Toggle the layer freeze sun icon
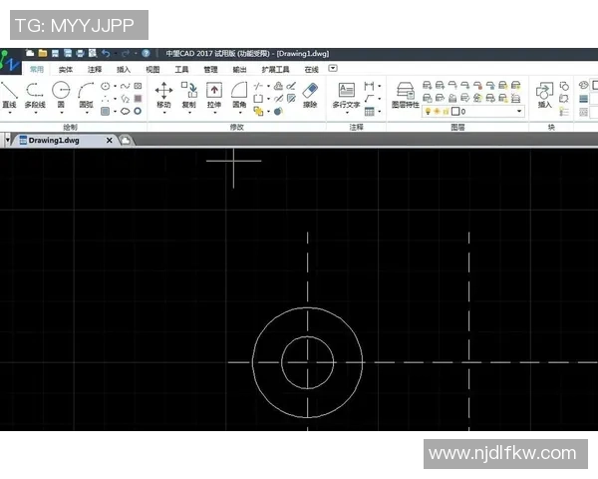This screenshot has width=598, height=479. (x=438, y=112)
